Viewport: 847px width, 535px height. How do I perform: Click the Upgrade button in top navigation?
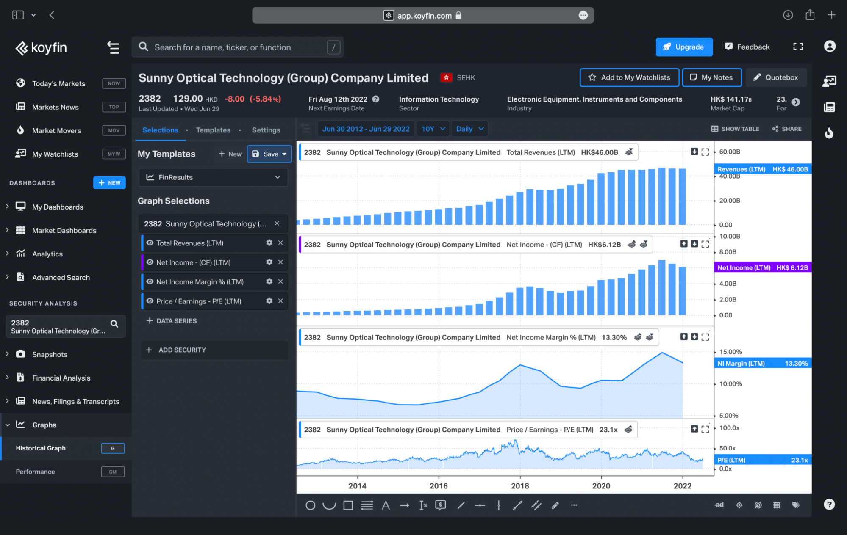click(683, 47)
